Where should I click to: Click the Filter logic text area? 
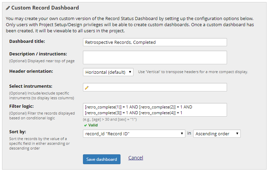(155, 110)
